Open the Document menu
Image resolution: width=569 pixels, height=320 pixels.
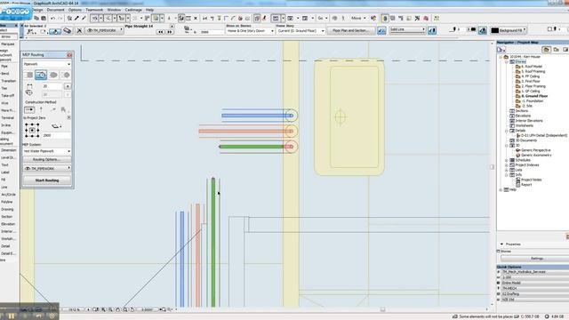pyautogui.click(x=55, y=10)
